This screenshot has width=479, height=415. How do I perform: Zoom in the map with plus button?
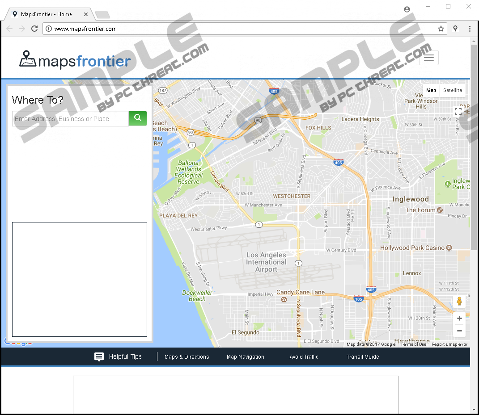tap(459, 319)
